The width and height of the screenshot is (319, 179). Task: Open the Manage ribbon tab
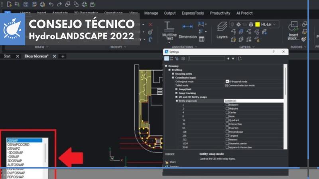tap(151, 13)
